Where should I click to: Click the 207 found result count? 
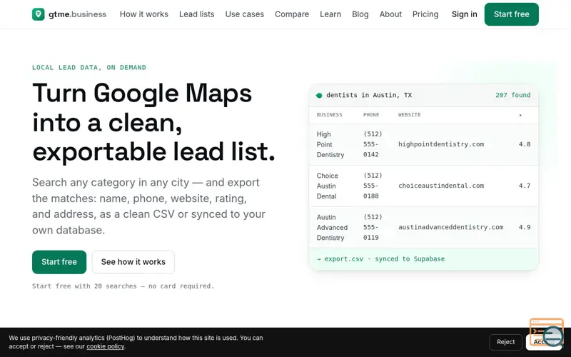512,95
